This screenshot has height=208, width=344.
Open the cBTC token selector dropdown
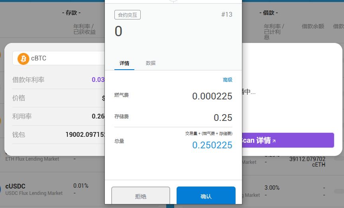[59, 58]
